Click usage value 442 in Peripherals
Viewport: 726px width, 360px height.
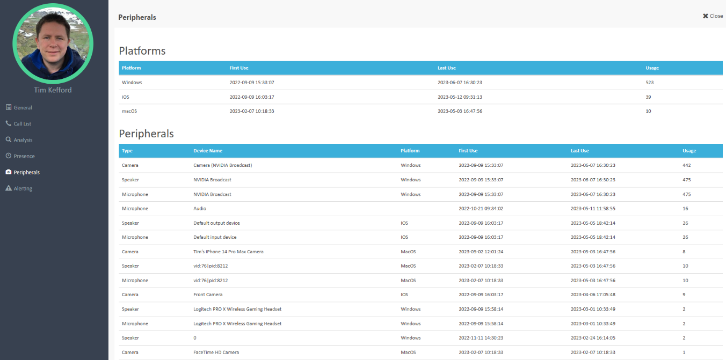[x=687, y=165]
